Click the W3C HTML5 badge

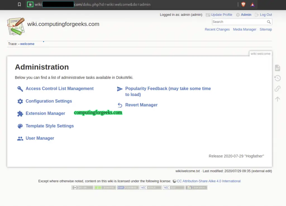click(151, 188)
